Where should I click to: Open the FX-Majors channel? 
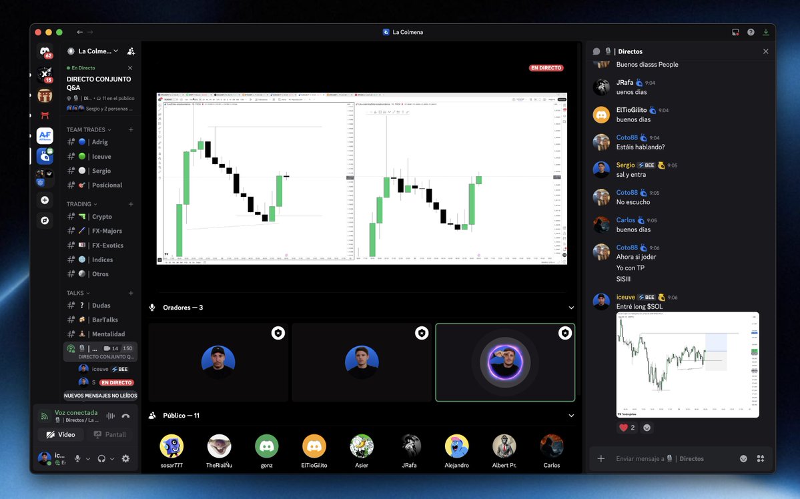click(101, 231)
